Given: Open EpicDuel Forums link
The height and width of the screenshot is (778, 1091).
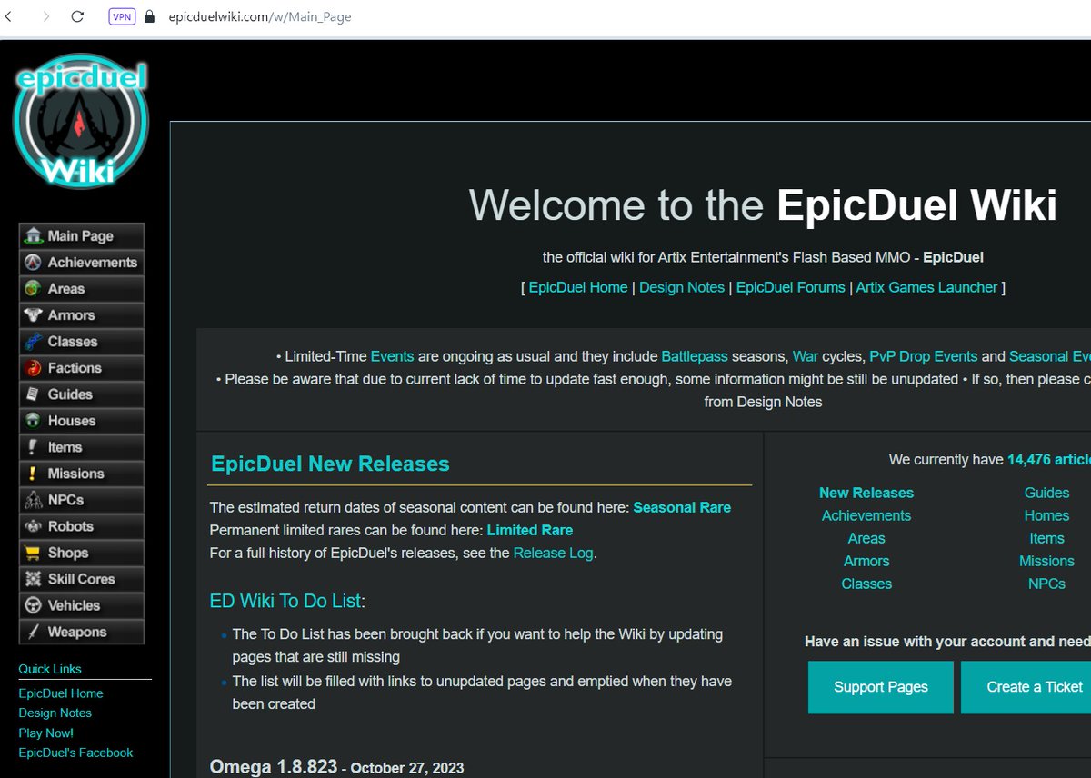Looking at the screenshot, I should tap(791, 287).
